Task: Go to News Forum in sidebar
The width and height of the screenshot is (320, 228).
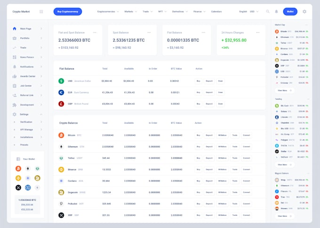Action: [27, 57]
